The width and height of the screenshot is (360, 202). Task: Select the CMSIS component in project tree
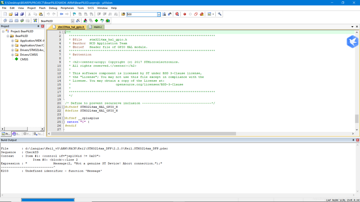coord(24,59)
